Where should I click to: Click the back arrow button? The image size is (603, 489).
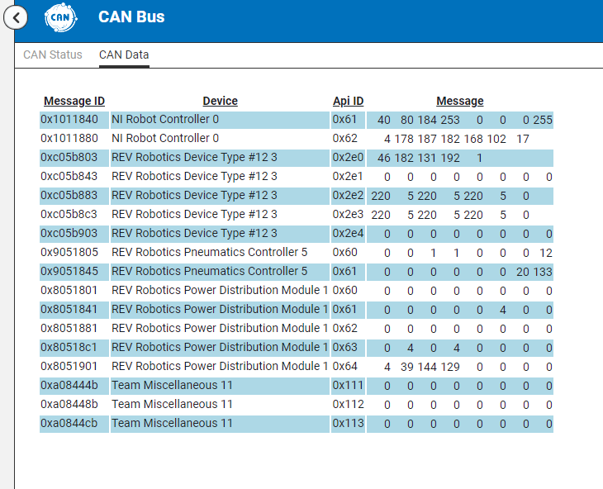[16, 17]
